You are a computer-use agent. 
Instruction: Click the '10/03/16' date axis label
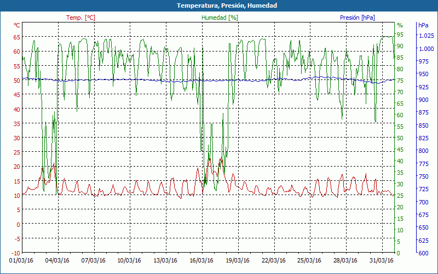[x=129, y=261]
